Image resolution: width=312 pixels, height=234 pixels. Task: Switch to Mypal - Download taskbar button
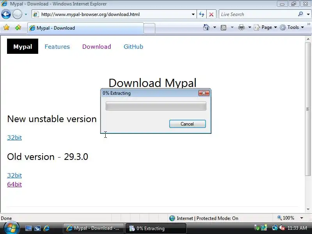94,228
